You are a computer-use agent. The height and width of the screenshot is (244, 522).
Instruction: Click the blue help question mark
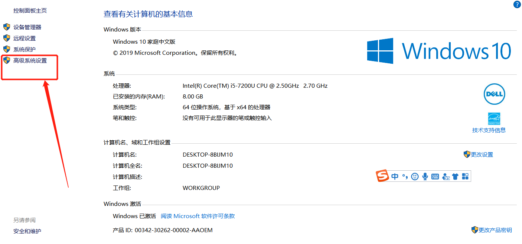coord(517,4)
